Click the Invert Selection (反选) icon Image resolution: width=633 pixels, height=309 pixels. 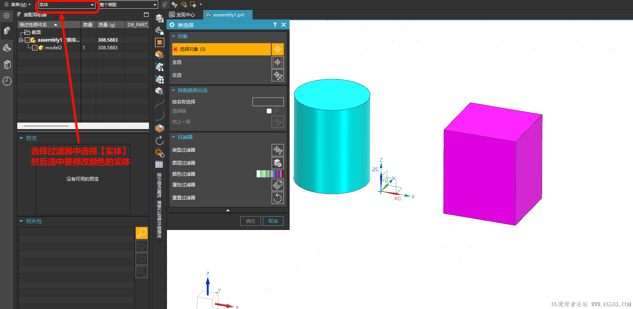(277, 75)
